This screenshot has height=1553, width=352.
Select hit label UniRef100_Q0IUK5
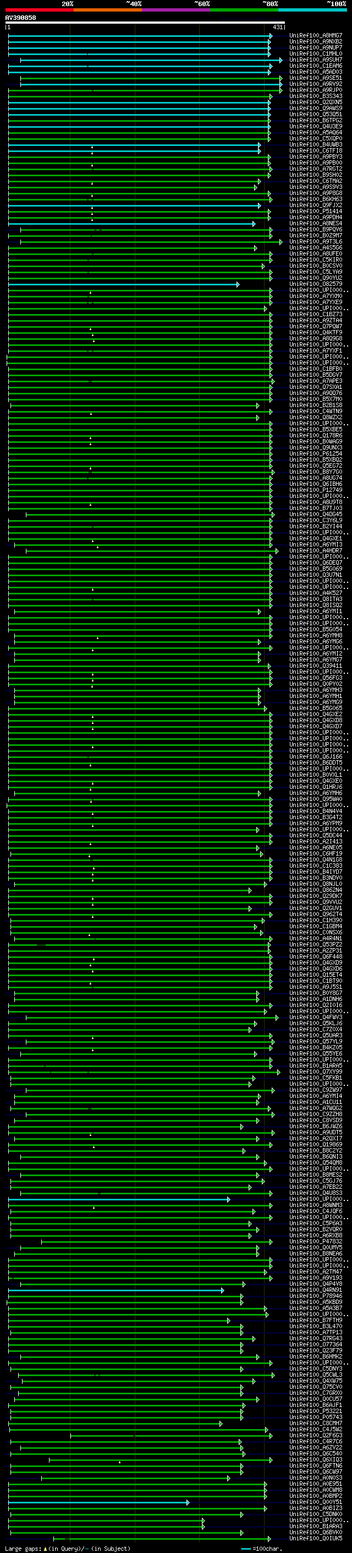pyautogui.click(x=315, y=1539)
